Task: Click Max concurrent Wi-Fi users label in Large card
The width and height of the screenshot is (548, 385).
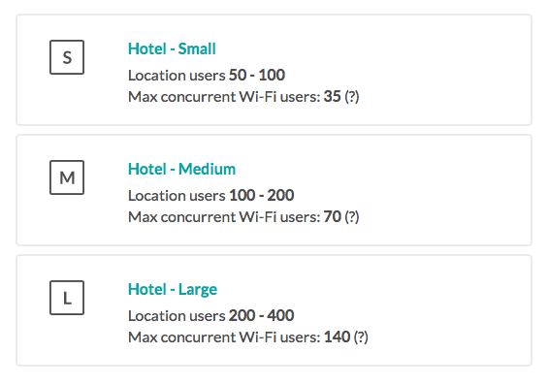Action: pos(224,337)
